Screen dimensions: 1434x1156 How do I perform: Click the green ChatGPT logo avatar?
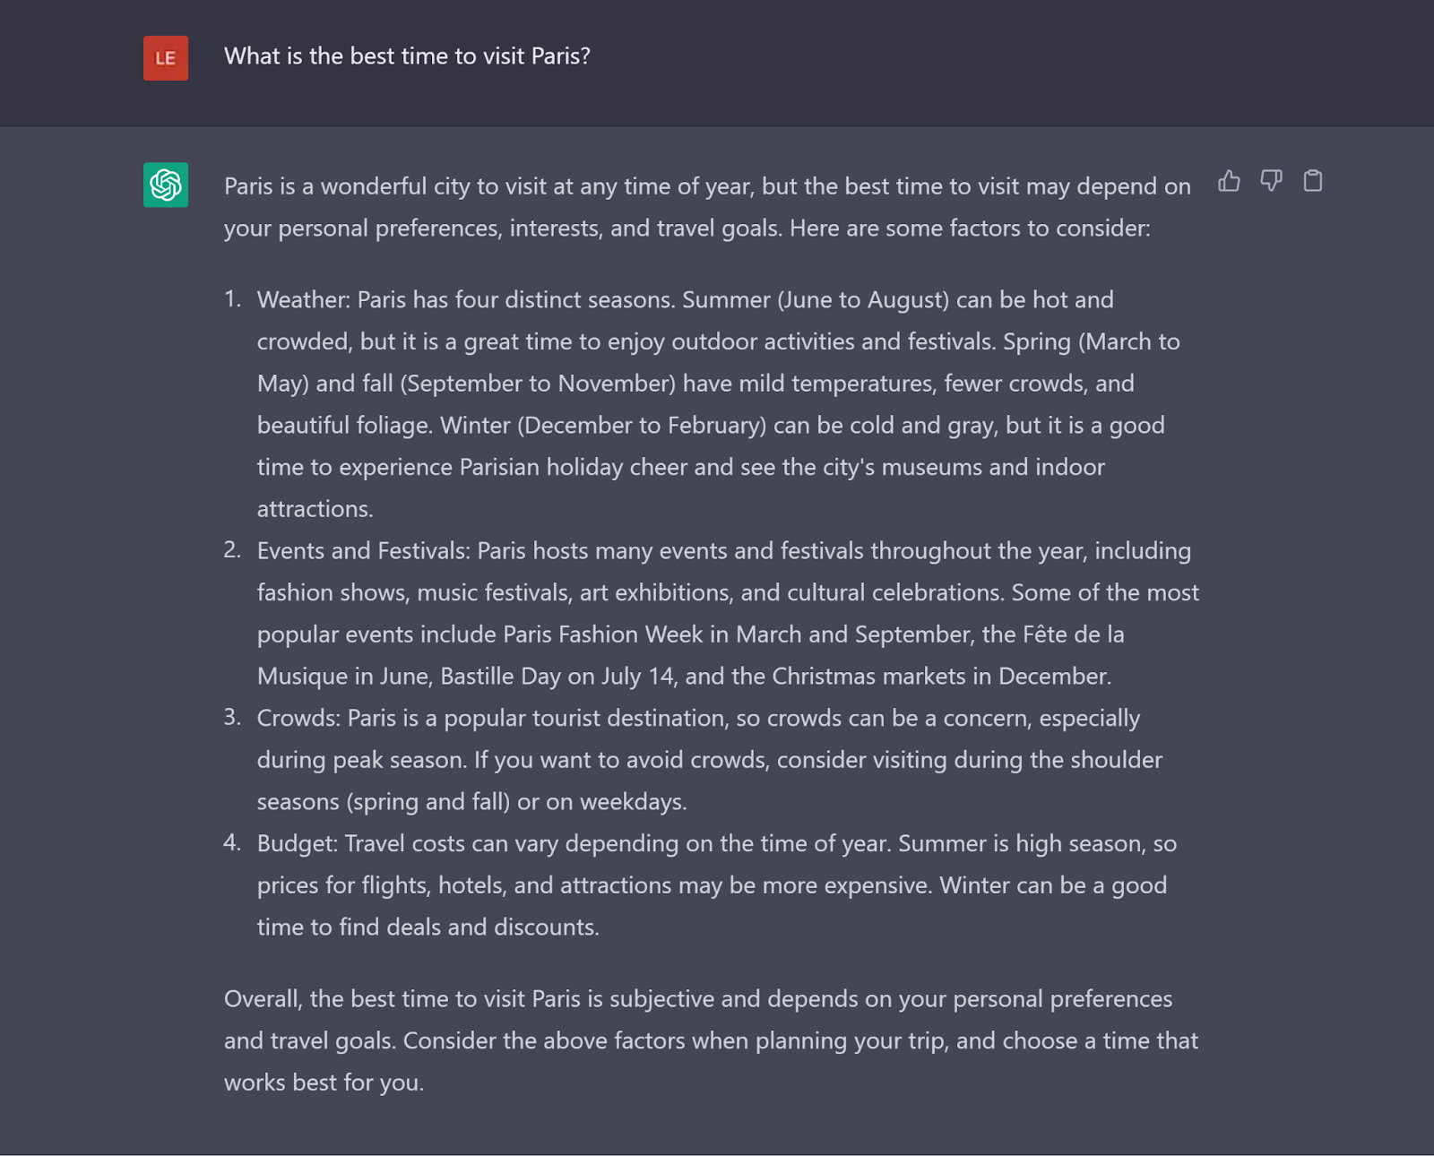point(166,185)
